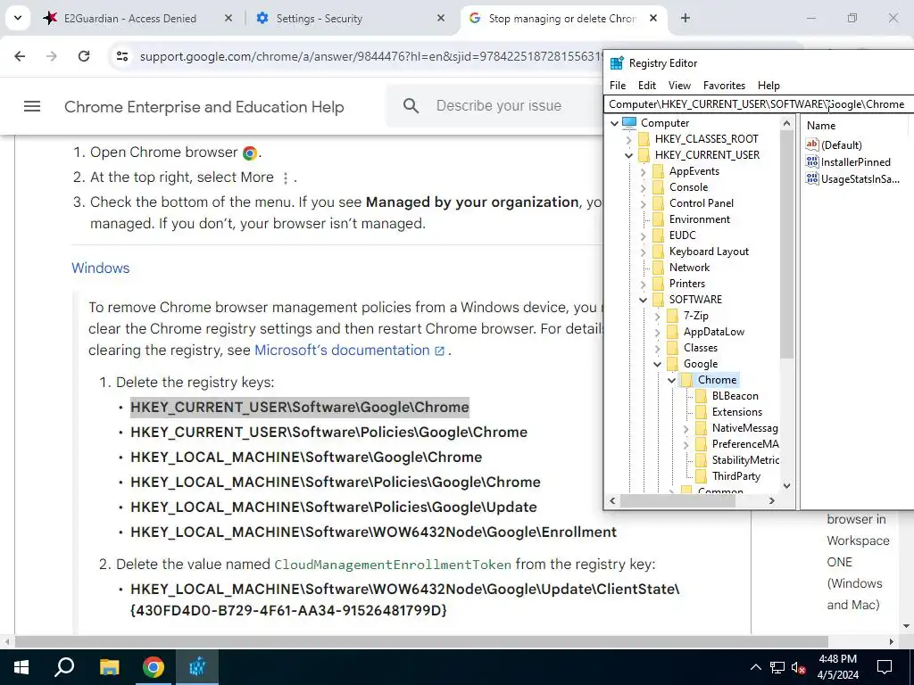Select the Environment key
Screen dimensions: 914x685
pyautogui.click(x=699, y=219)
